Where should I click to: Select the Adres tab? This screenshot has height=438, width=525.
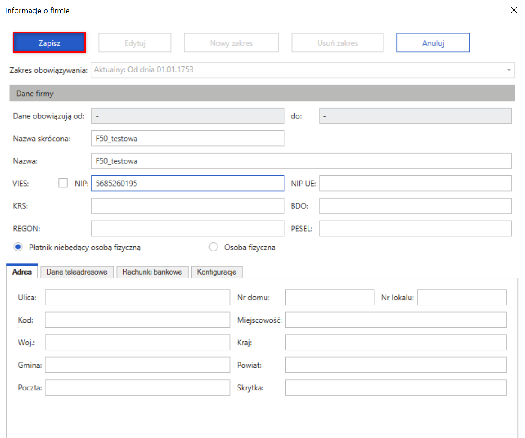coord(22,272)
